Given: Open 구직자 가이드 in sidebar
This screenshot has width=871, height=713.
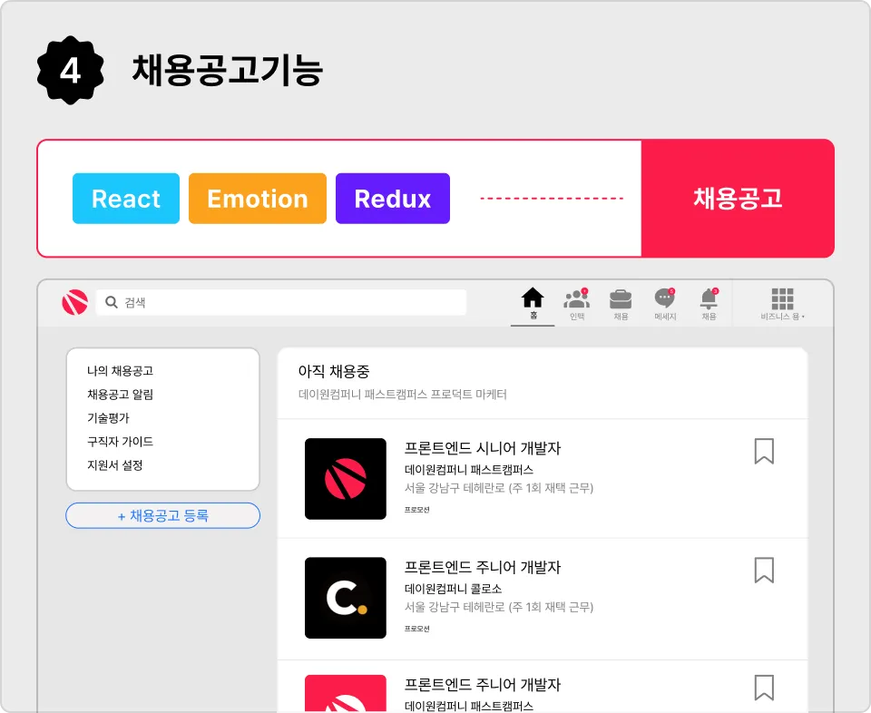Looking at the screenshot, I should click(x=120, y=442).
